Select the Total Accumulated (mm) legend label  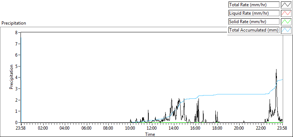[254, 30]
